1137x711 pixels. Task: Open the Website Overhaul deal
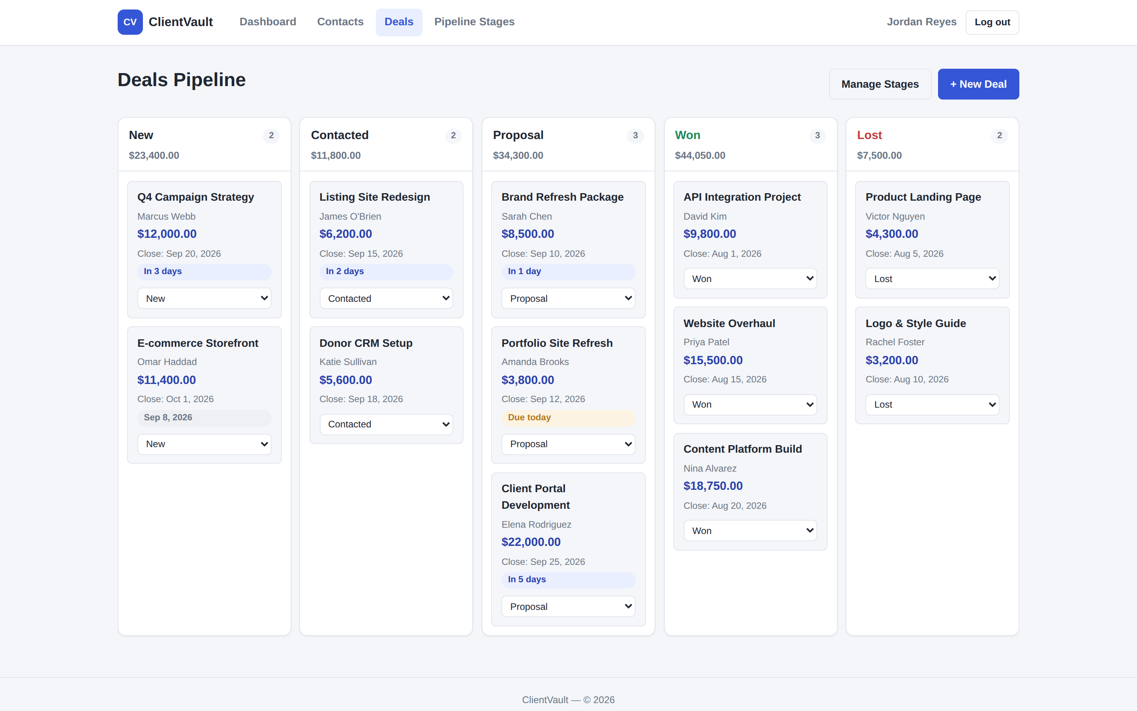pyautogui.click(x=729, y=323)
